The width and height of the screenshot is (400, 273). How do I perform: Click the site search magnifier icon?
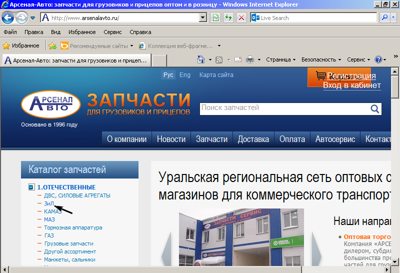[x=374, y=109]
